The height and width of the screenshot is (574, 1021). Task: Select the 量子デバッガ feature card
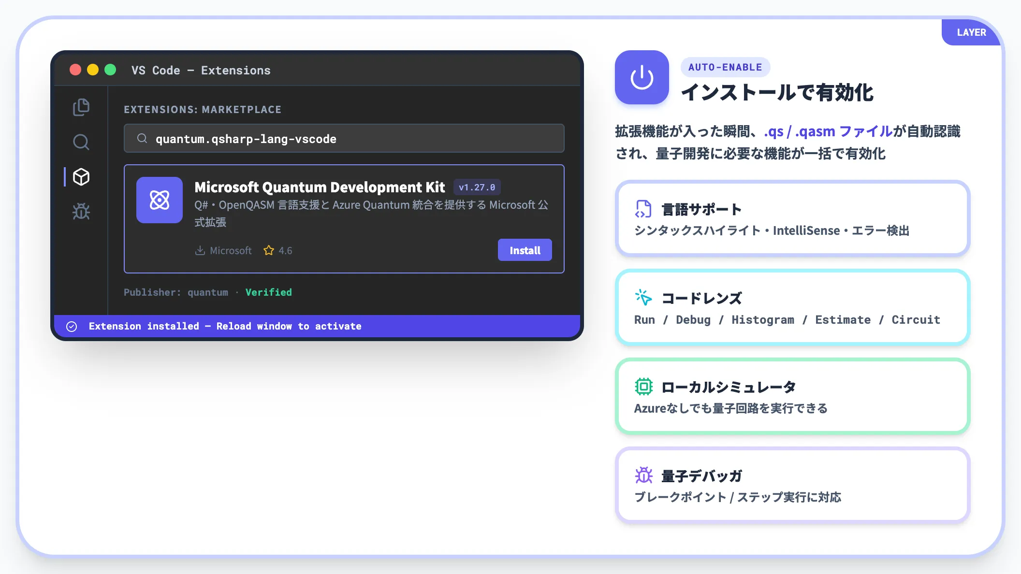click(793, 485)
